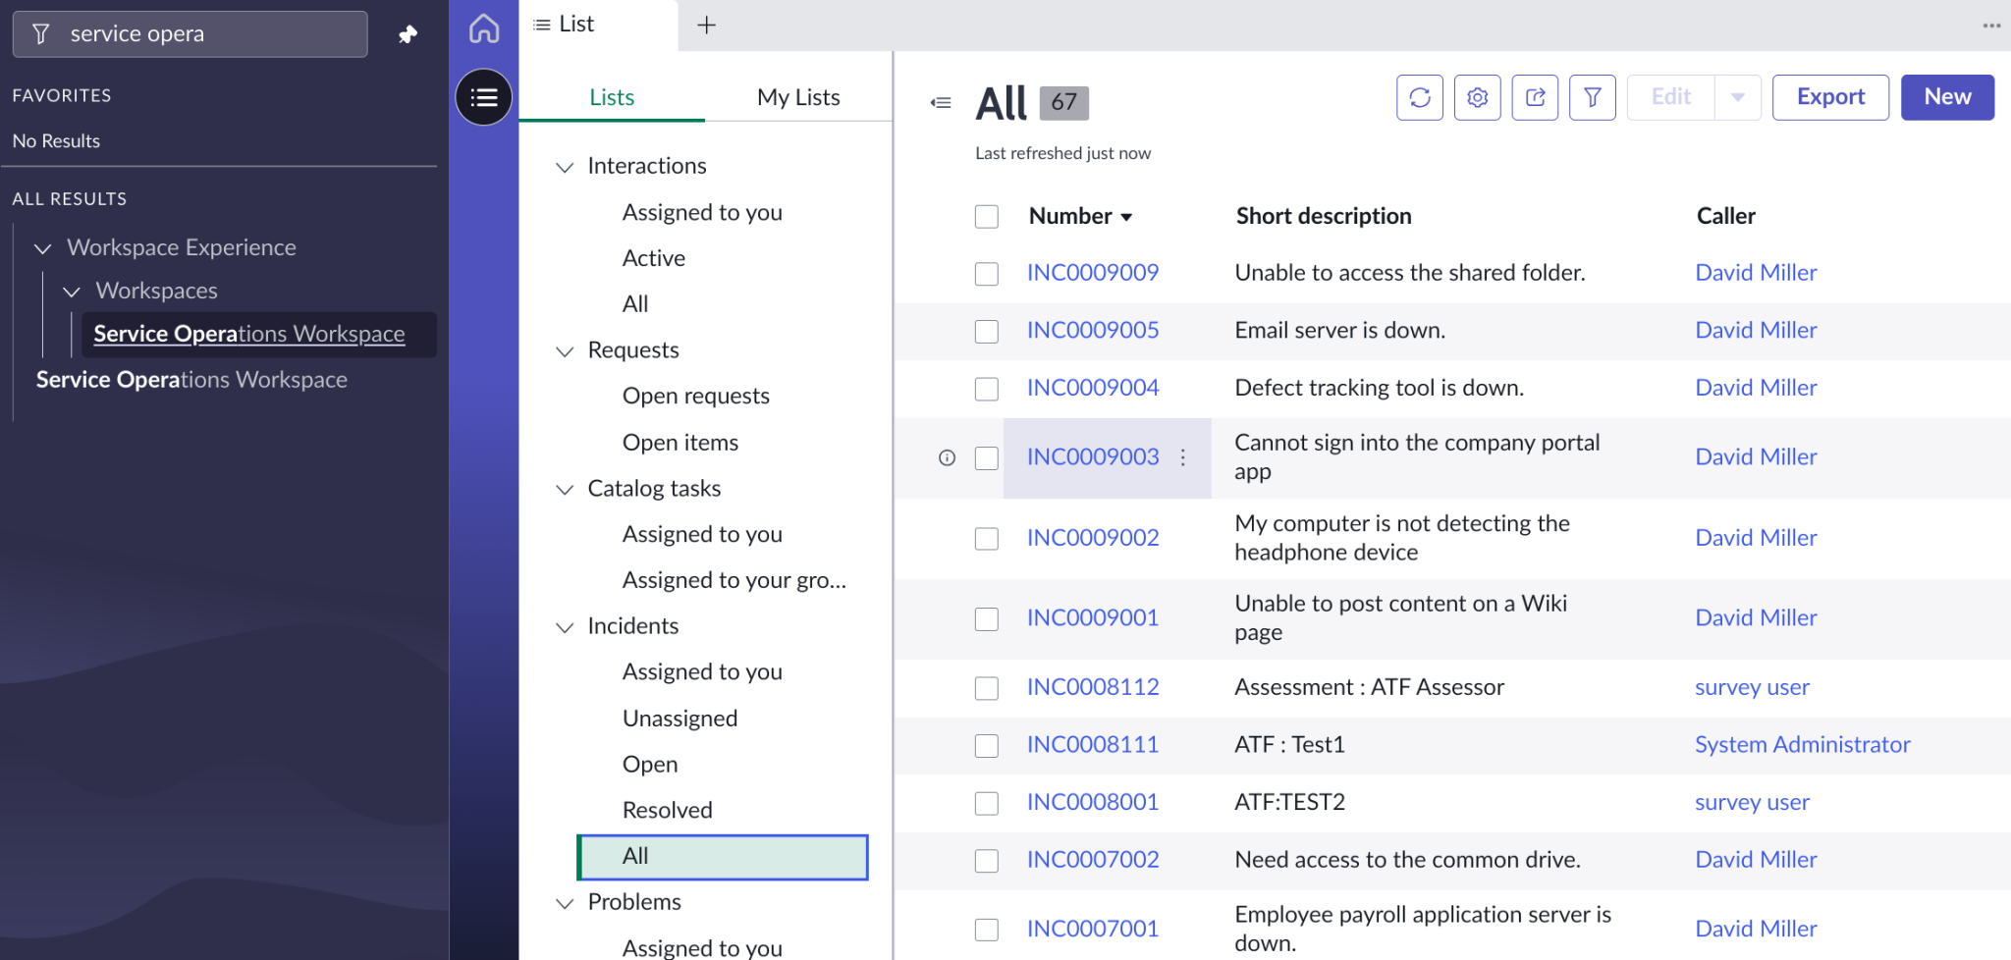Collapse the lists panel with the arrow icon
The height and width of the screenshot is (960, 2011).
940,102
